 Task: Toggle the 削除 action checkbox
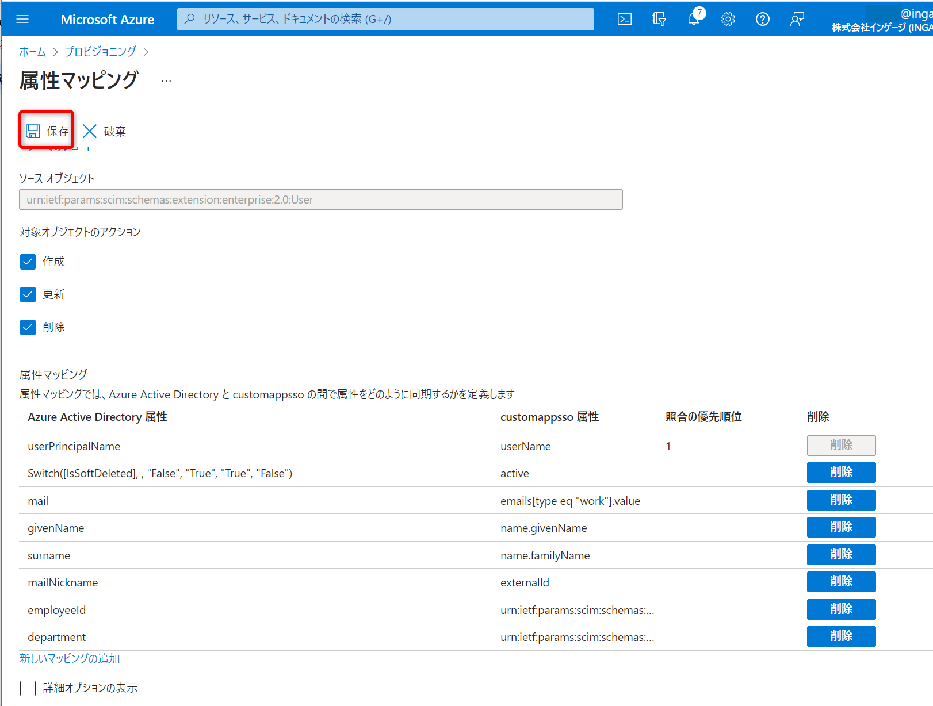(x=28, y=327)
